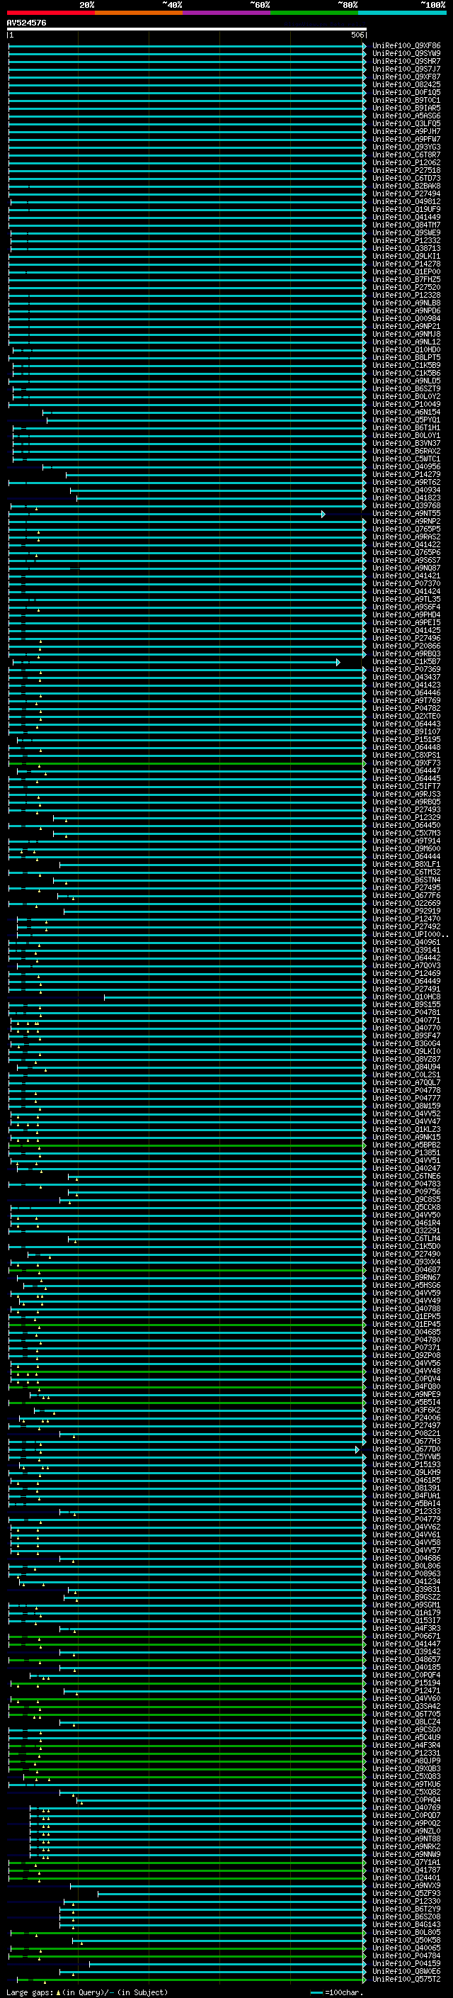The image size is (453, 1998).
Task: Select hit label UniRef100_Q5ZF93
Action: (x=406, y=1893)
